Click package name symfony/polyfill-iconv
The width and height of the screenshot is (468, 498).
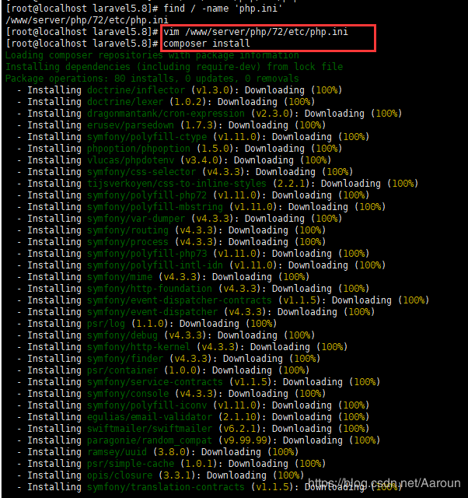point(147,405)
